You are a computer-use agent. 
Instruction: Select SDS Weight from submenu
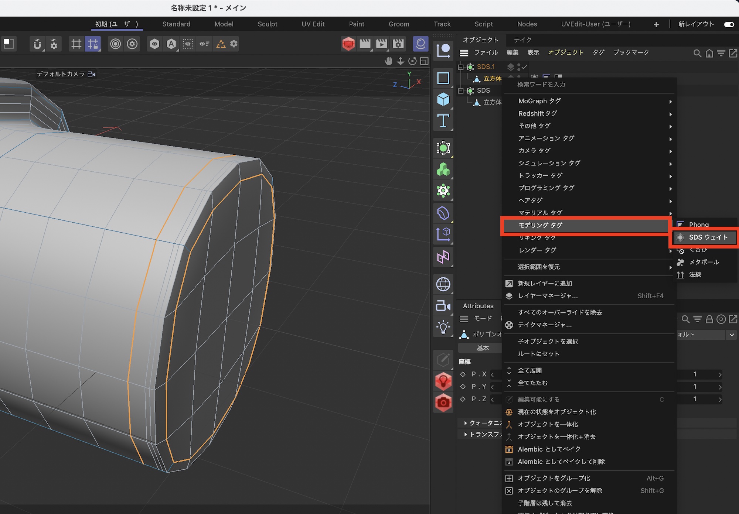pyautogui.click(x=708, y=237)
